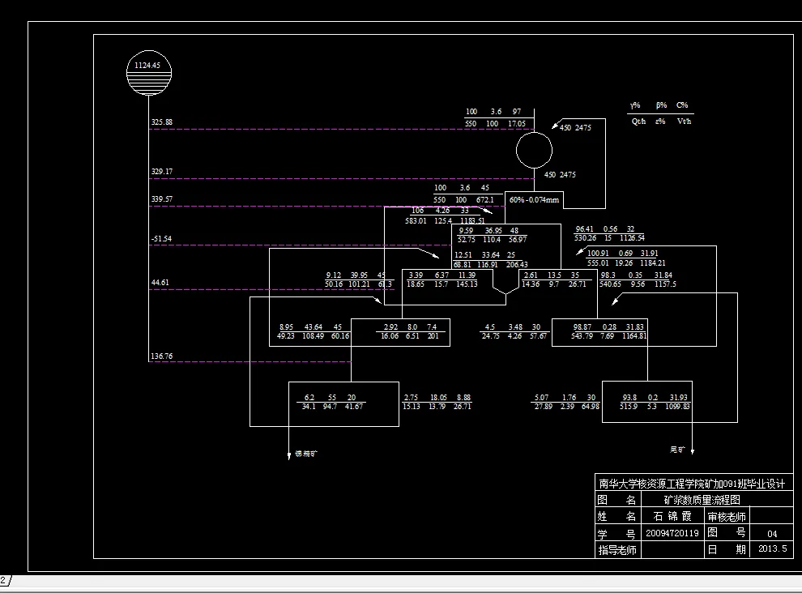The width and height of the screenshot is (802, 593).
Task: Switch to layout tab 2
Action: tap(5, 581)
